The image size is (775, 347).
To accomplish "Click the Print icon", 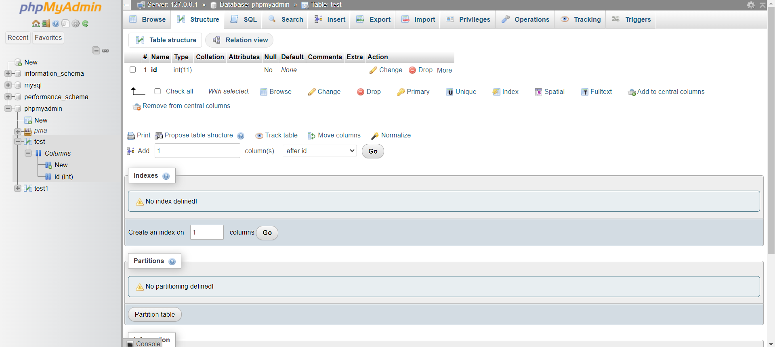I will click(x=131, y=136).
